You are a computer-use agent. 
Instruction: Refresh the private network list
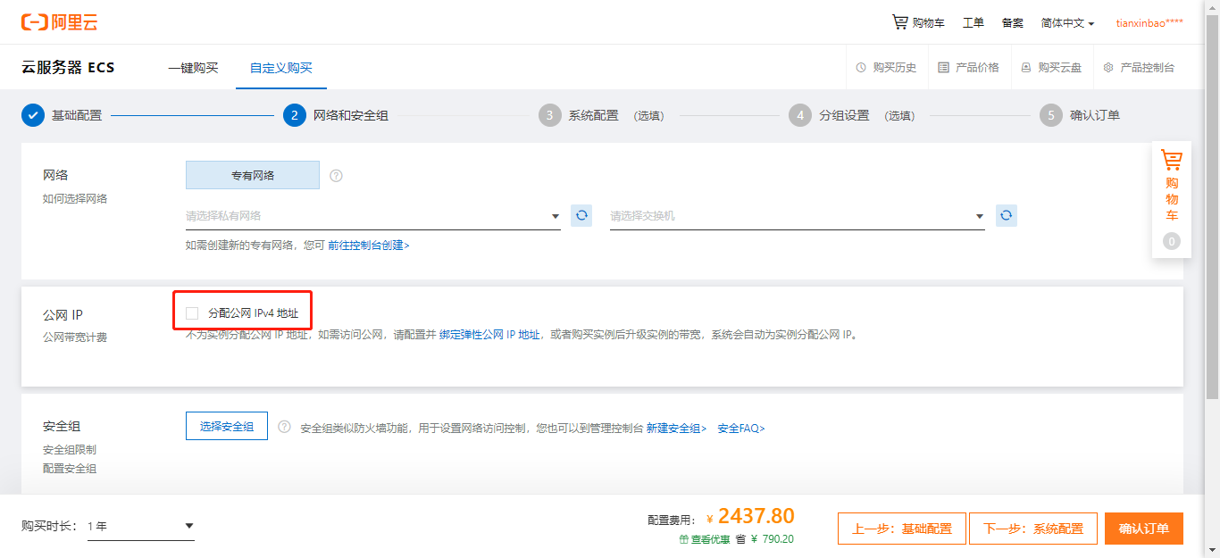point(581,215)
